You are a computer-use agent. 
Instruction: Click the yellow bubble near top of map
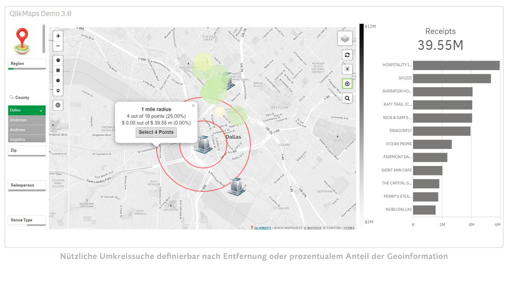pos(203,62)
